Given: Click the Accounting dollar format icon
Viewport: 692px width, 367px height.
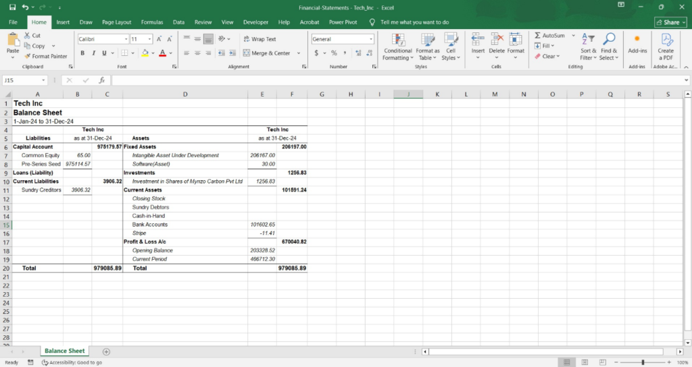Looking at the screenshot, I should click(316, 53).
